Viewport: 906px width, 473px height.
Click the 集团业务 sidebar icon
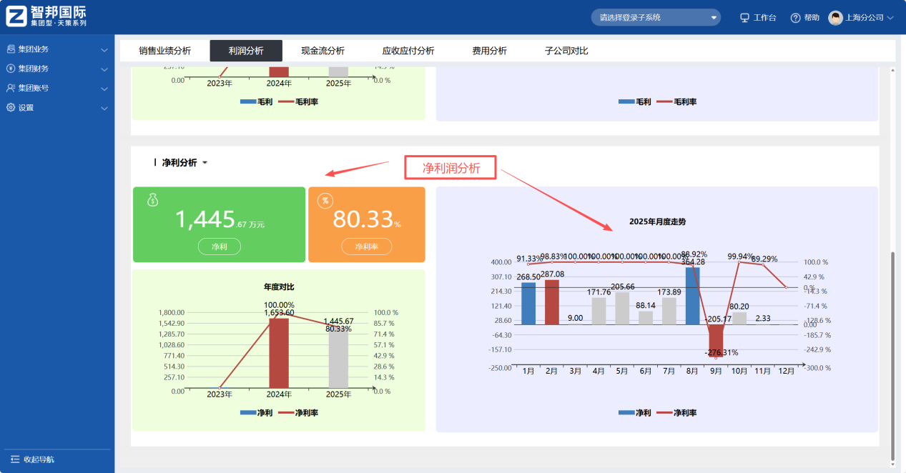click(10, 49)
